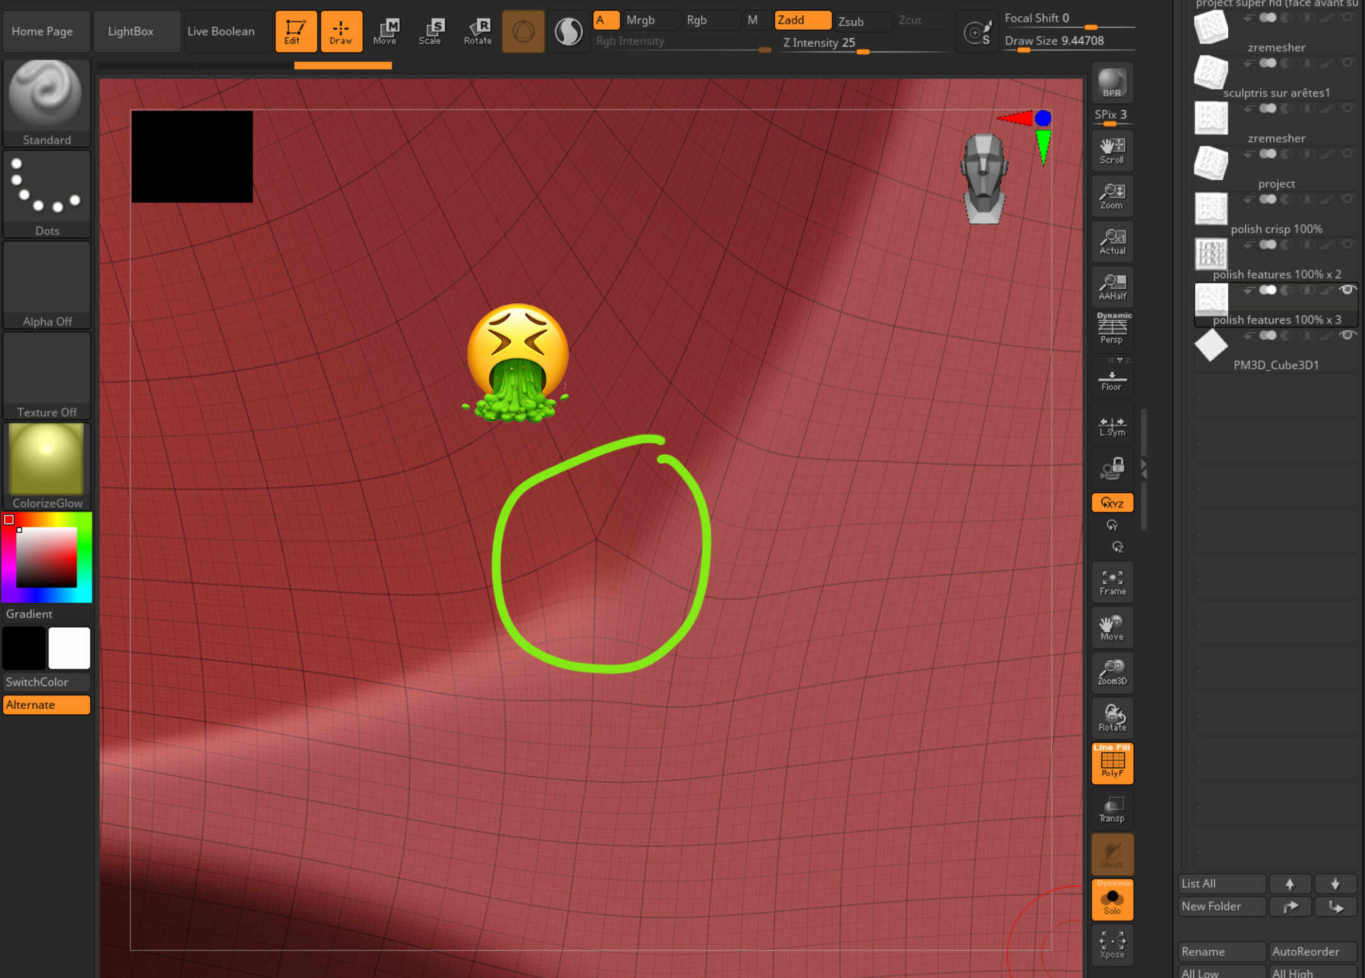1365x978 pixels.
Task: Click the New Folder button
Action: pyautogui.click(x=1222, y=906)
